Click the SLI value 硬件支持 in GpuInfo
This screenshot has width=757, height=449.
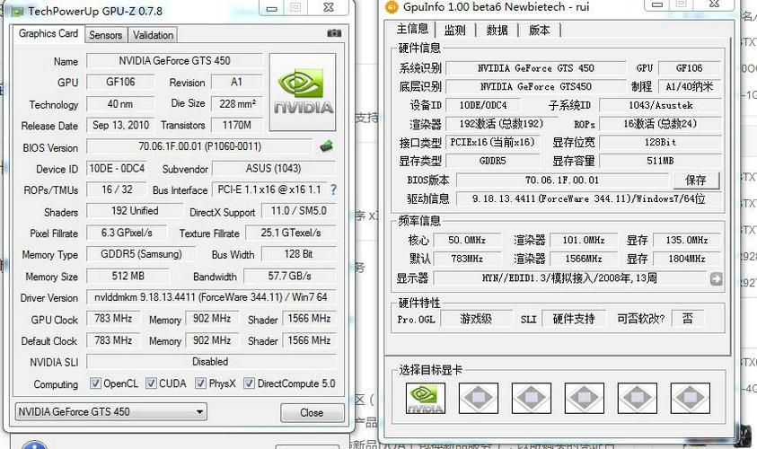pos(574,319)
